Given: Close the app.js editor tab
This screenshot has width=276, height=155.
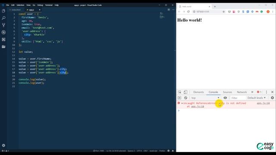Looking at the screenshot, I should (39, 10).
